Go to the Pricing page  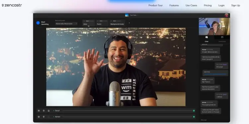pos(208,5)
